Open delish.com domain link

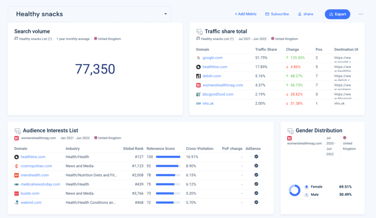212,76
